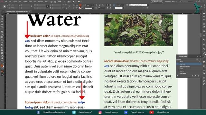Click the markus-spiske-502390-unsplash.jpg caption text

138,52
